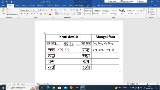
Task: Toggle show paragraph marks
Action: (x=80, y=10)
